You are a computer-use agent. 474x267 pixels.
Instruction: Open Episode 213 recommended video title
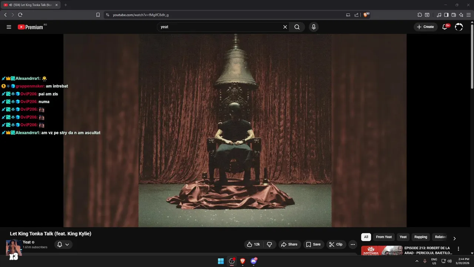pos(428,250)
